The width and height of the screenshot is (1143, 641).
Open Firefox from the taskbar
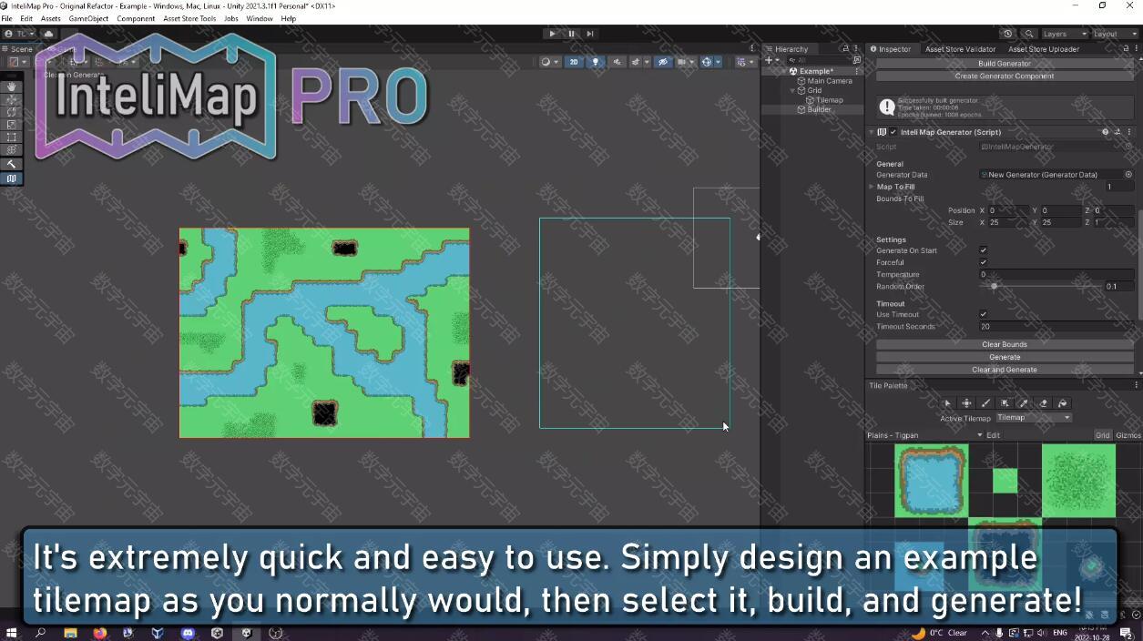coord(99,633)
